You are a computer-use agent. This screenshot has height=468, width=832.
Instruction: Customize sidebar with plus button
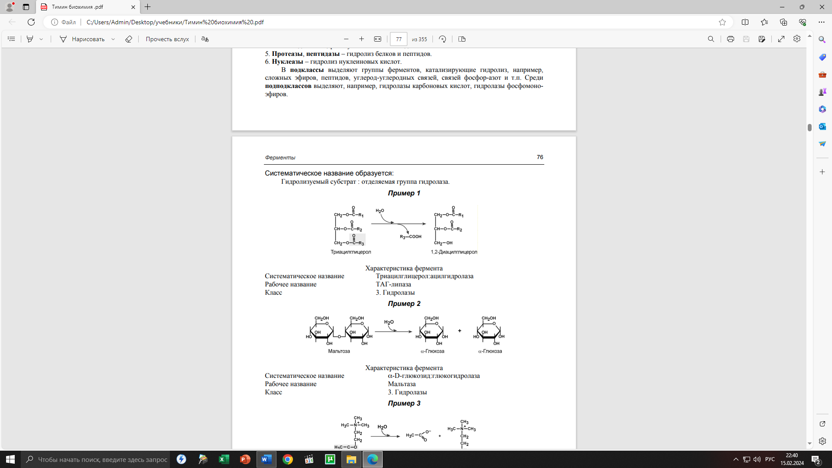(822, 172)
